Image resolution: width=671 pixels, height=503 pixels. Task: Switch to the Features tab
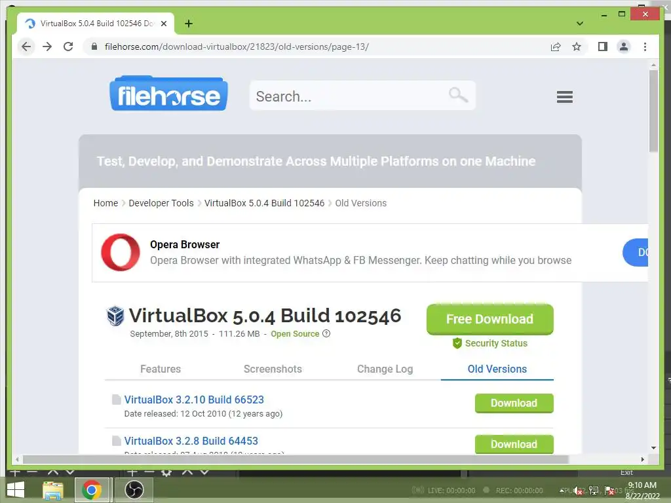pyautogui.click(x=161, y=369)
